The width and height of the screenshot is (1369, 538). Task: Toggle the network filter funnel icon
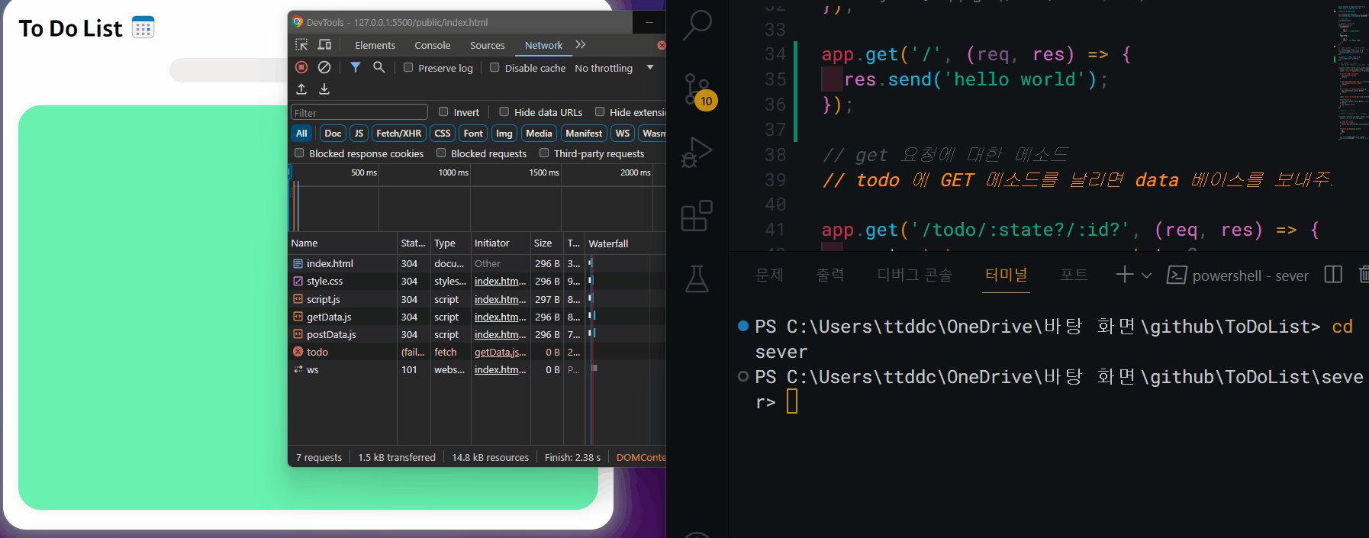pos(356,67)
